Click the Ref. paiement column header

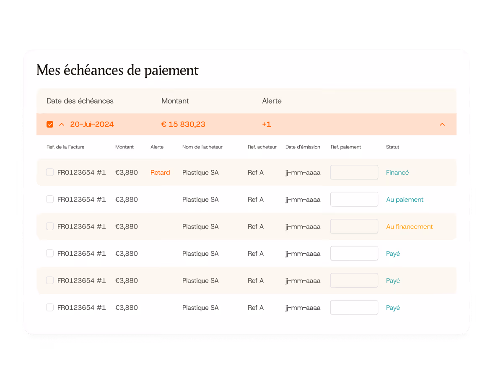point(345,147)
